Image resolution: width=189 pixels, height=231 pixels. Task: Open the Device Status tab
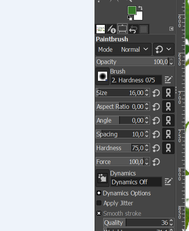click(112, 29)
